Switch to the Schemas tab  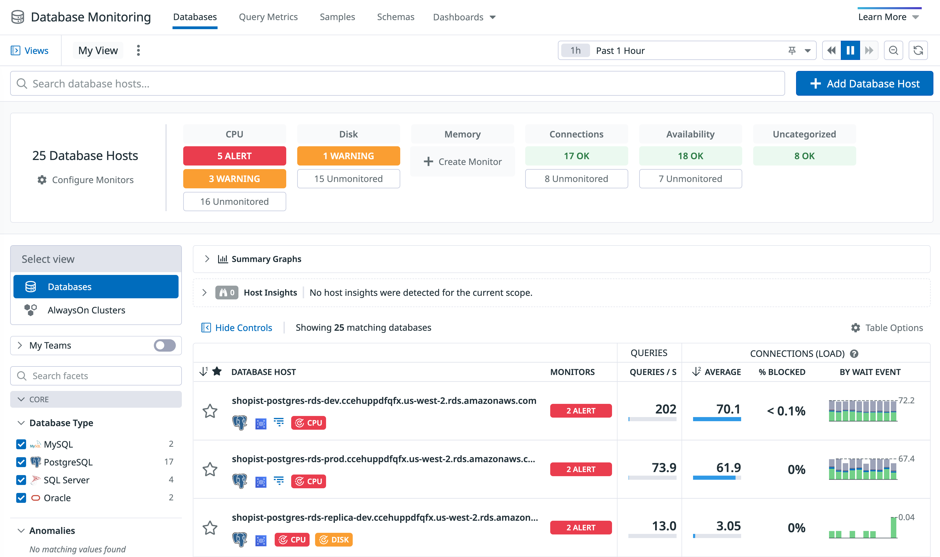tap(396, 17)
